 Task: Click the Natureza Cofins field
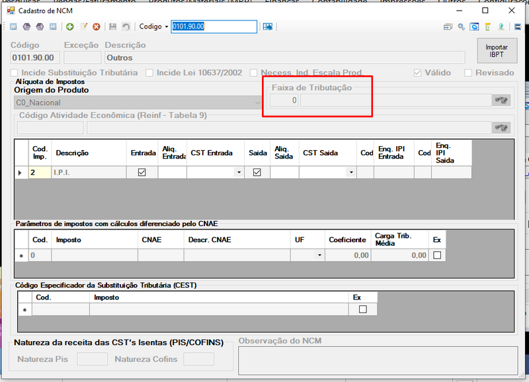point(199,359)
